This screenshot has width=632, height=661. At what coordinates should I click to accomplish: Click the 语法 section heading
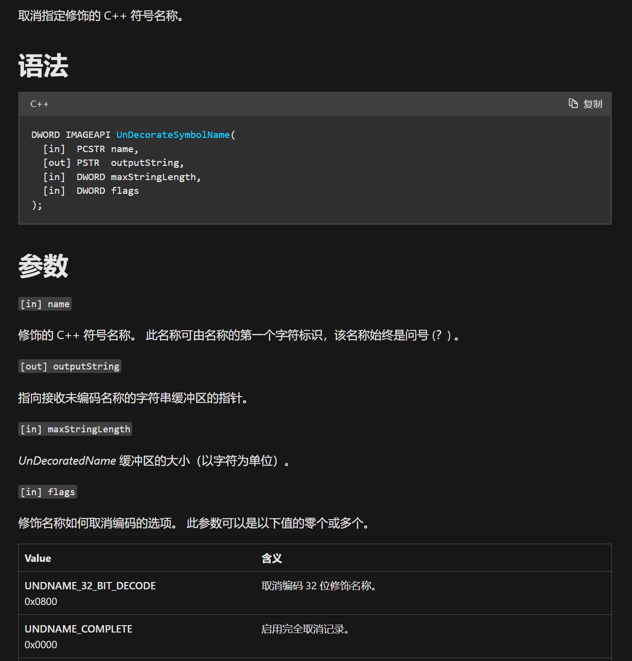pos(43,66)
